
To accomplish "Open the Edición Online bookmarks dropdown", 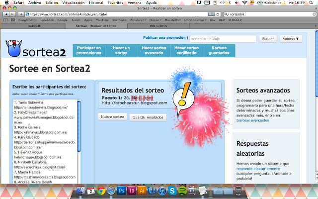I will coord(195,20).
